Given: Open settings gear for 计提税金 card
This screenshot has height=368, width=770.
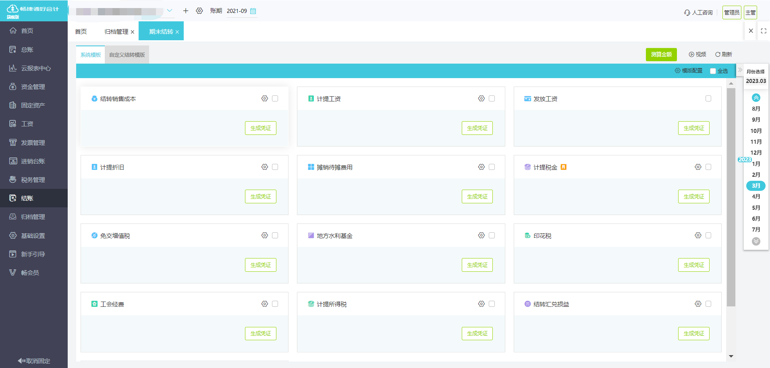Looking at the screenshot, I should pyautogui.click(x=698, y=167).
